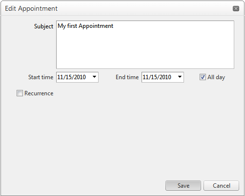Click the empty space left of the Save button
Screen dimensions: 245x196
[83, 185]
